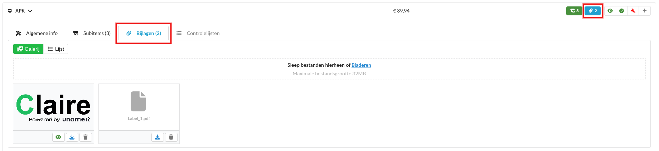The width and height of the screenshot is (659, 151).
Task: Open the Controlelijsten tab
Action: tap(198, 33)
